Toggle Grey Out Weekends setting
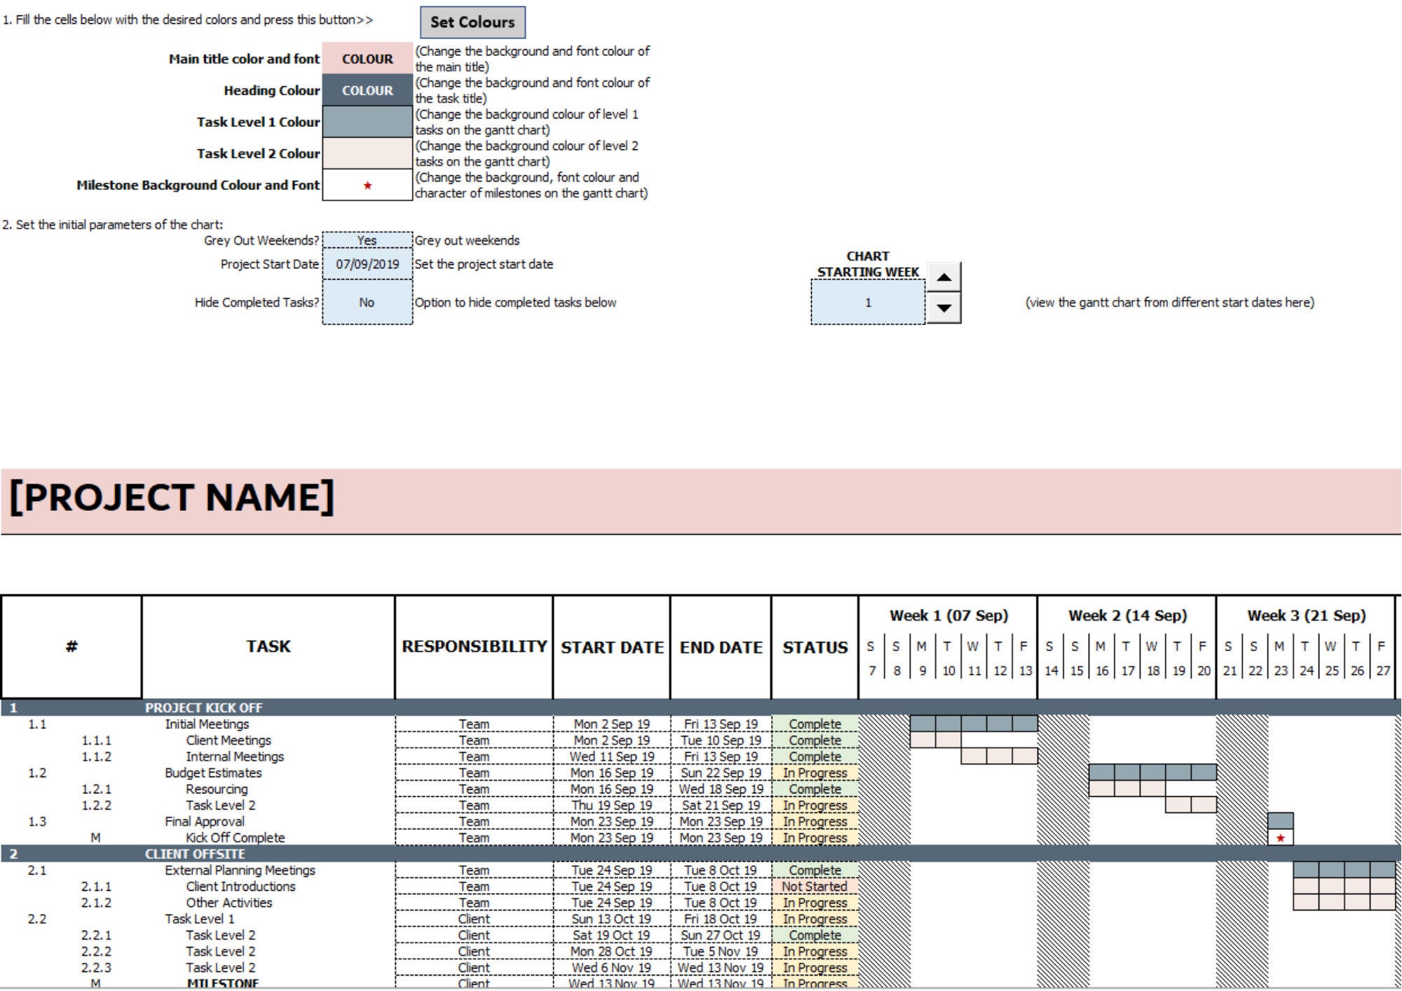The height and width of the screenshot is (991, 1402). [x=367, y=239]
